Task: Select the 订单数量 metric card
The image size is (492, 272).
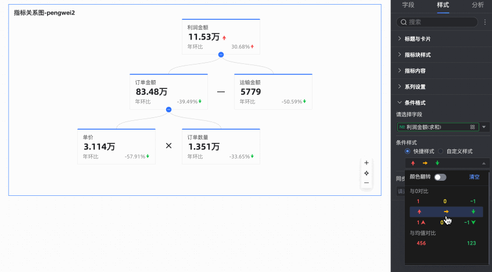Action: click(221, 146)
